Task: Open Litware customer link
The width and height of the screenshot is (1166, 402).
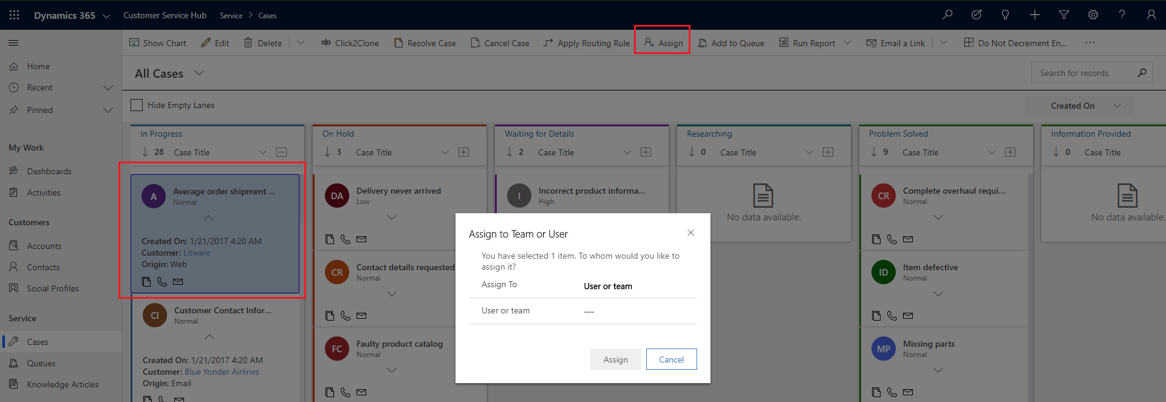Action: point(197,253)
